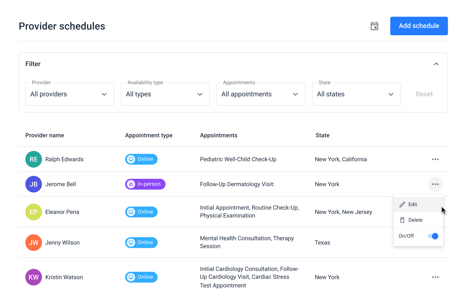Open the Availability type dropdown

165,94
